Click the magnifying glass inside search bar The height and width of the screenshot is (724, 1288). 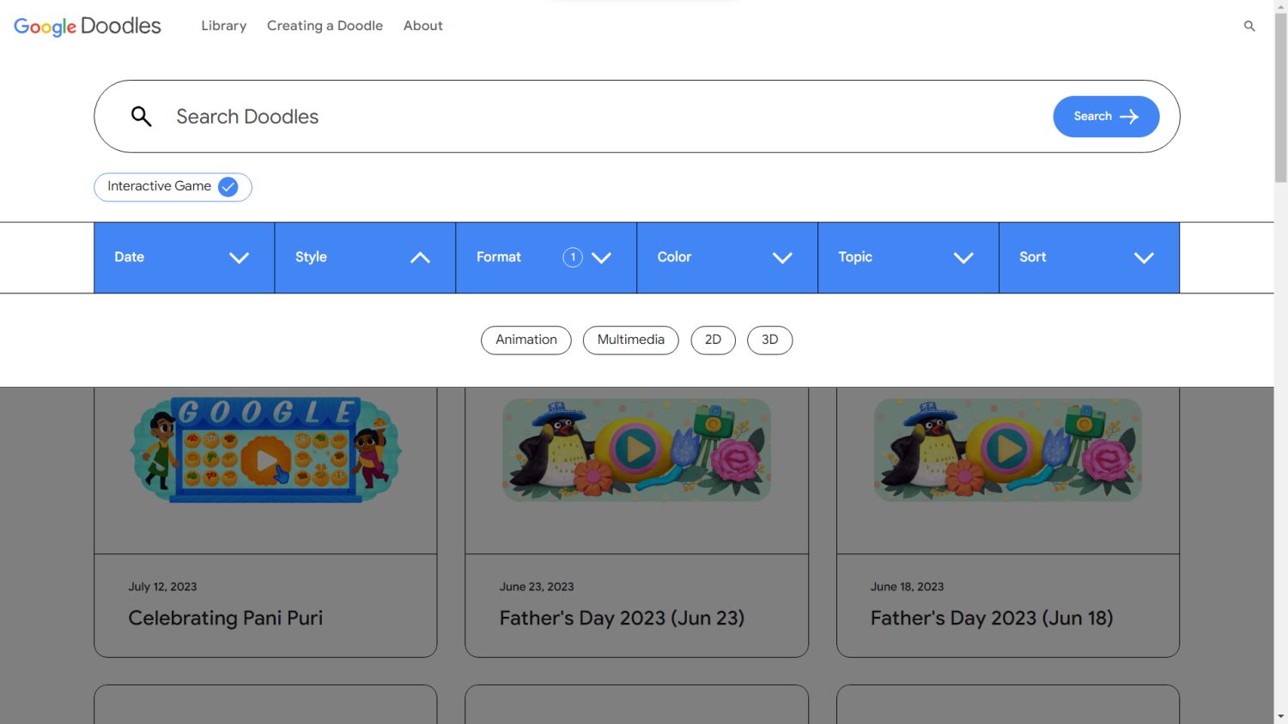click(x=142, y=117)
